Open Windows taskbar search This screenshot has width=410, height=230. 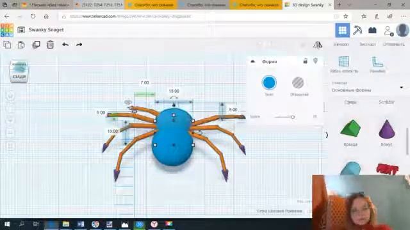(22, 224)
